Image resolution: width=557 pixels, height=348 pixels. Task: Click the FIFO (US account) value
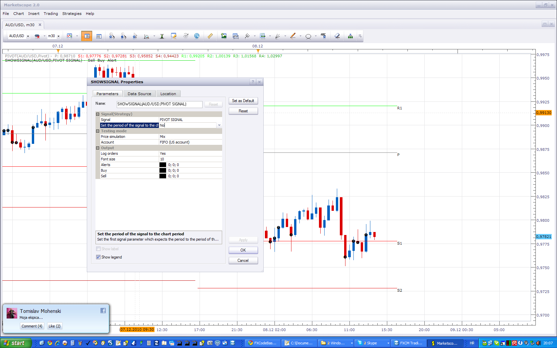tap(190, 142)
